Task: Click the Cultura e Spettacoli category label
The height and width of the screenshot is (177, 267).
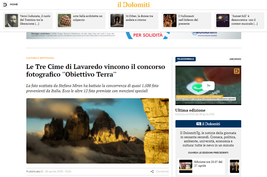Action: tap(40, 58)
